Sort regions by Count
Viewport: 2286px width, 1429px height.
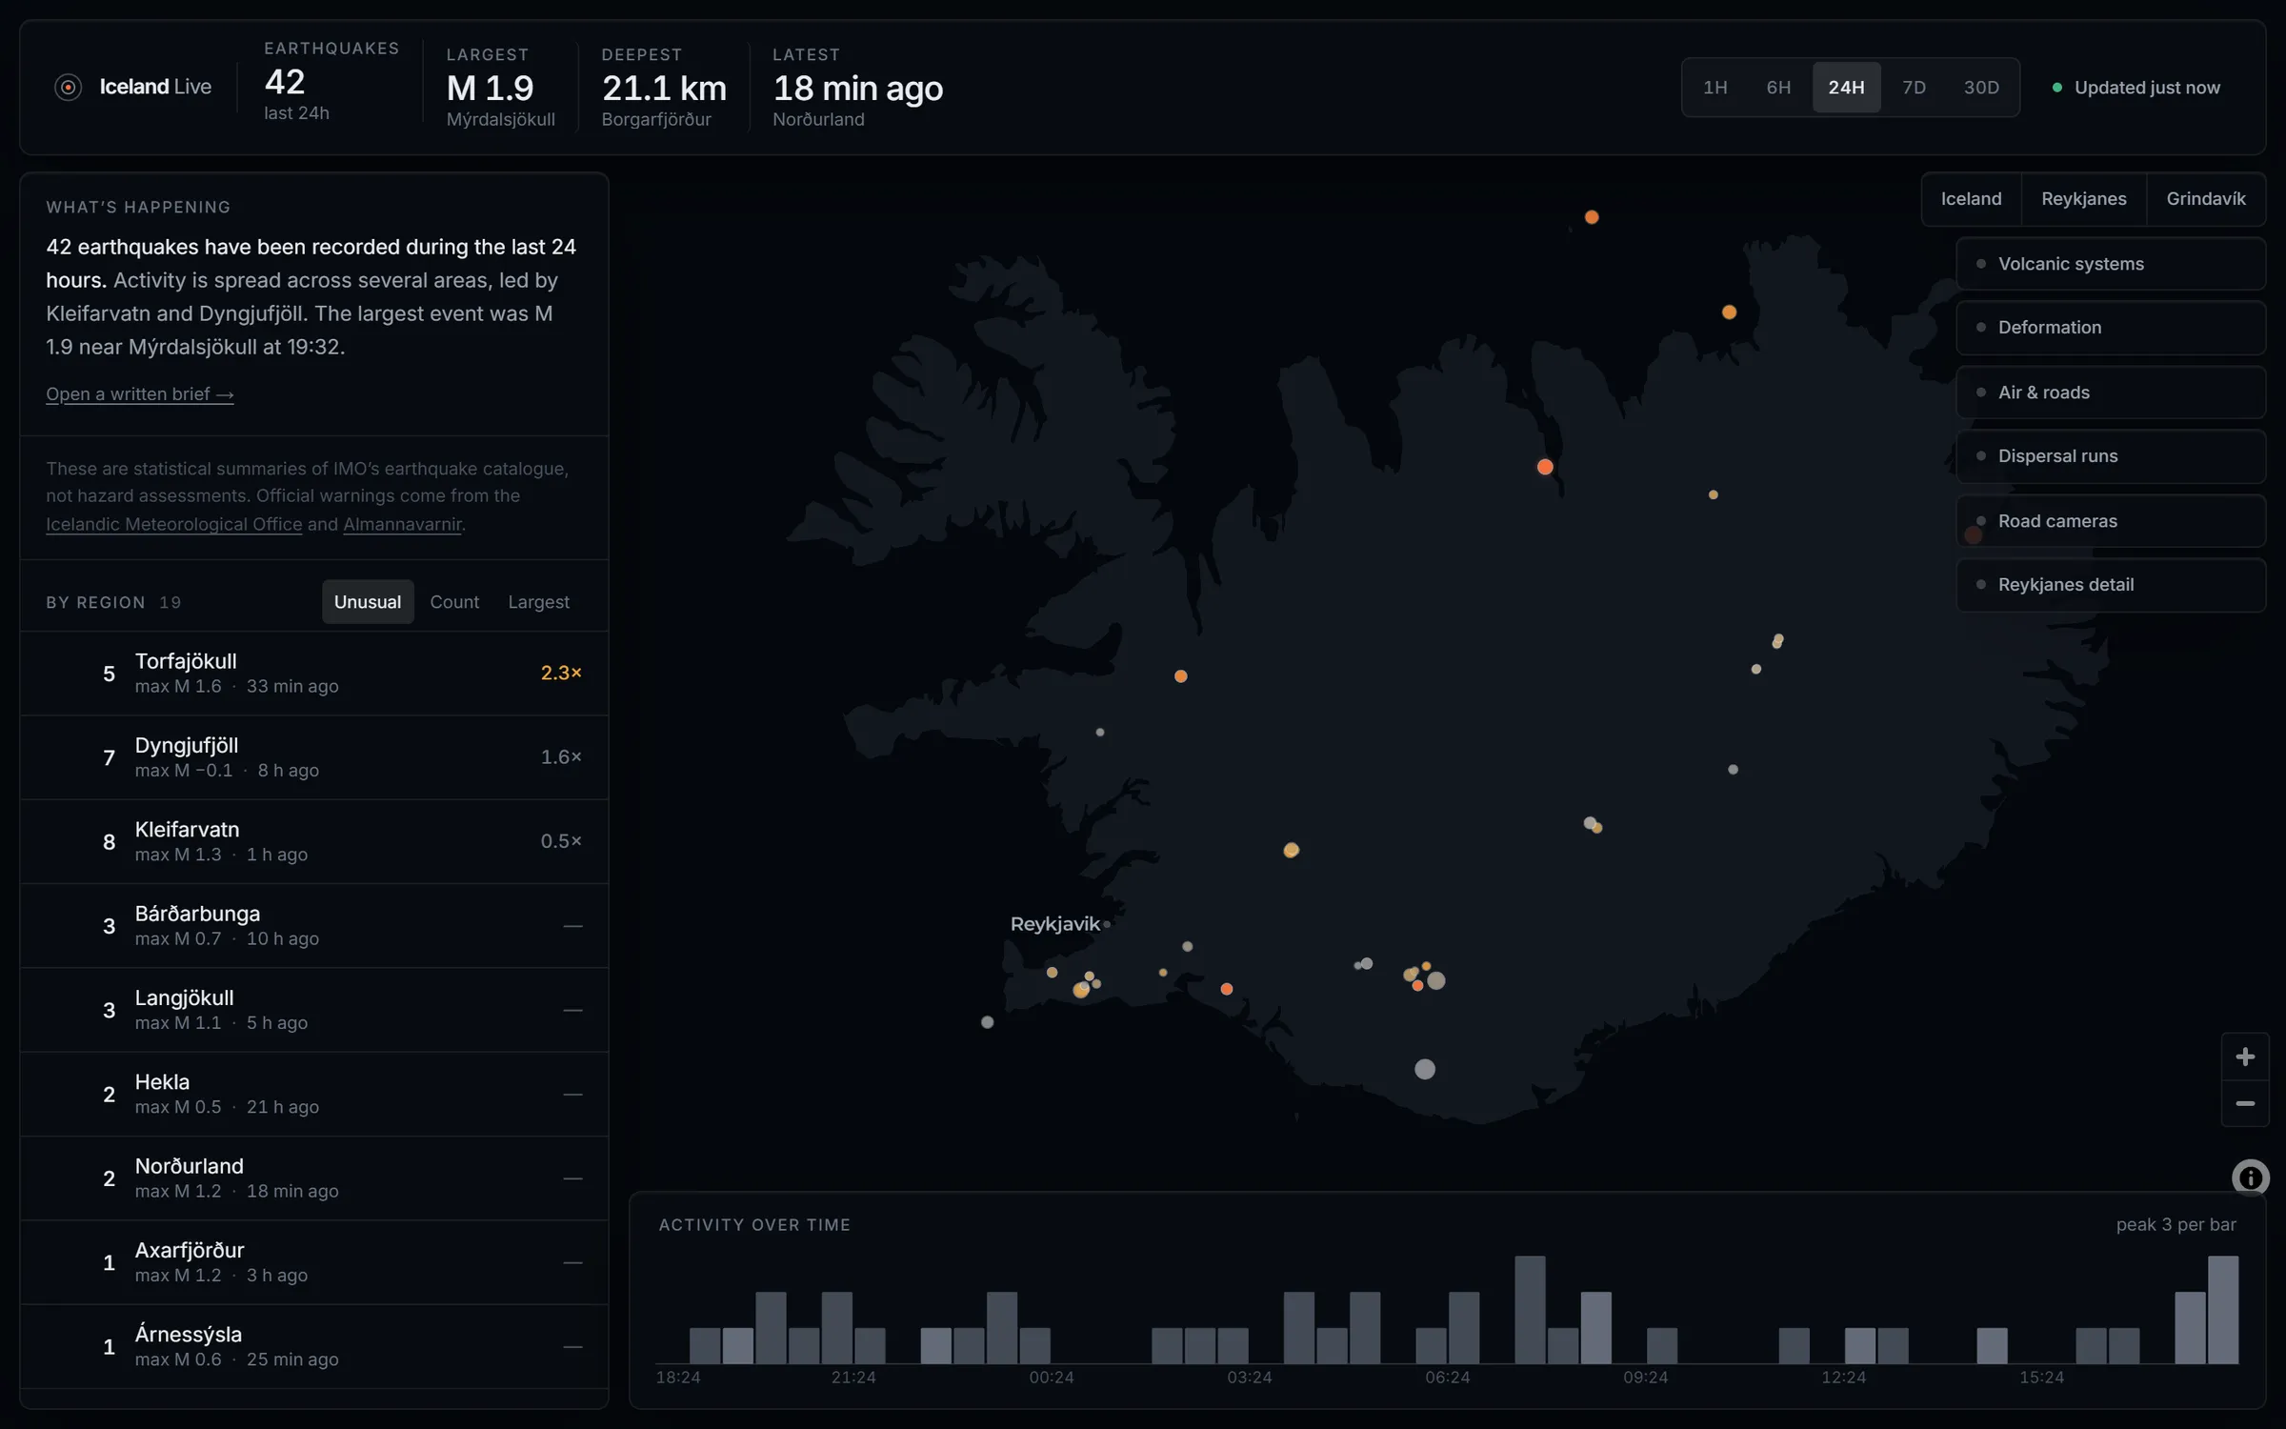454,602
